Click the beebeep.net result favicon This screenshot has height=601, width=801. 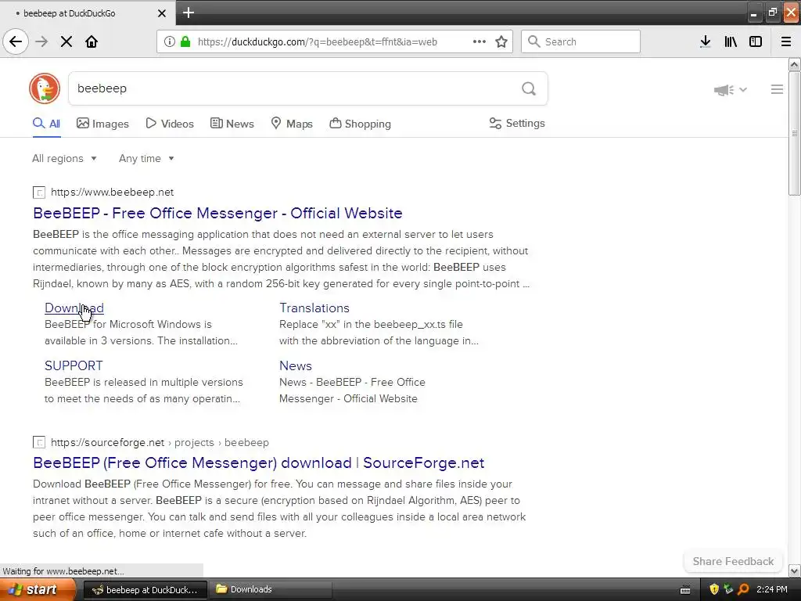coord(39,193)
